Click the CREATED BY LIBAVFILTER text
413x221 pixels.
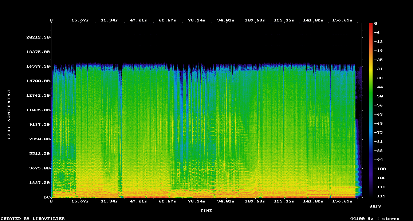33,218
